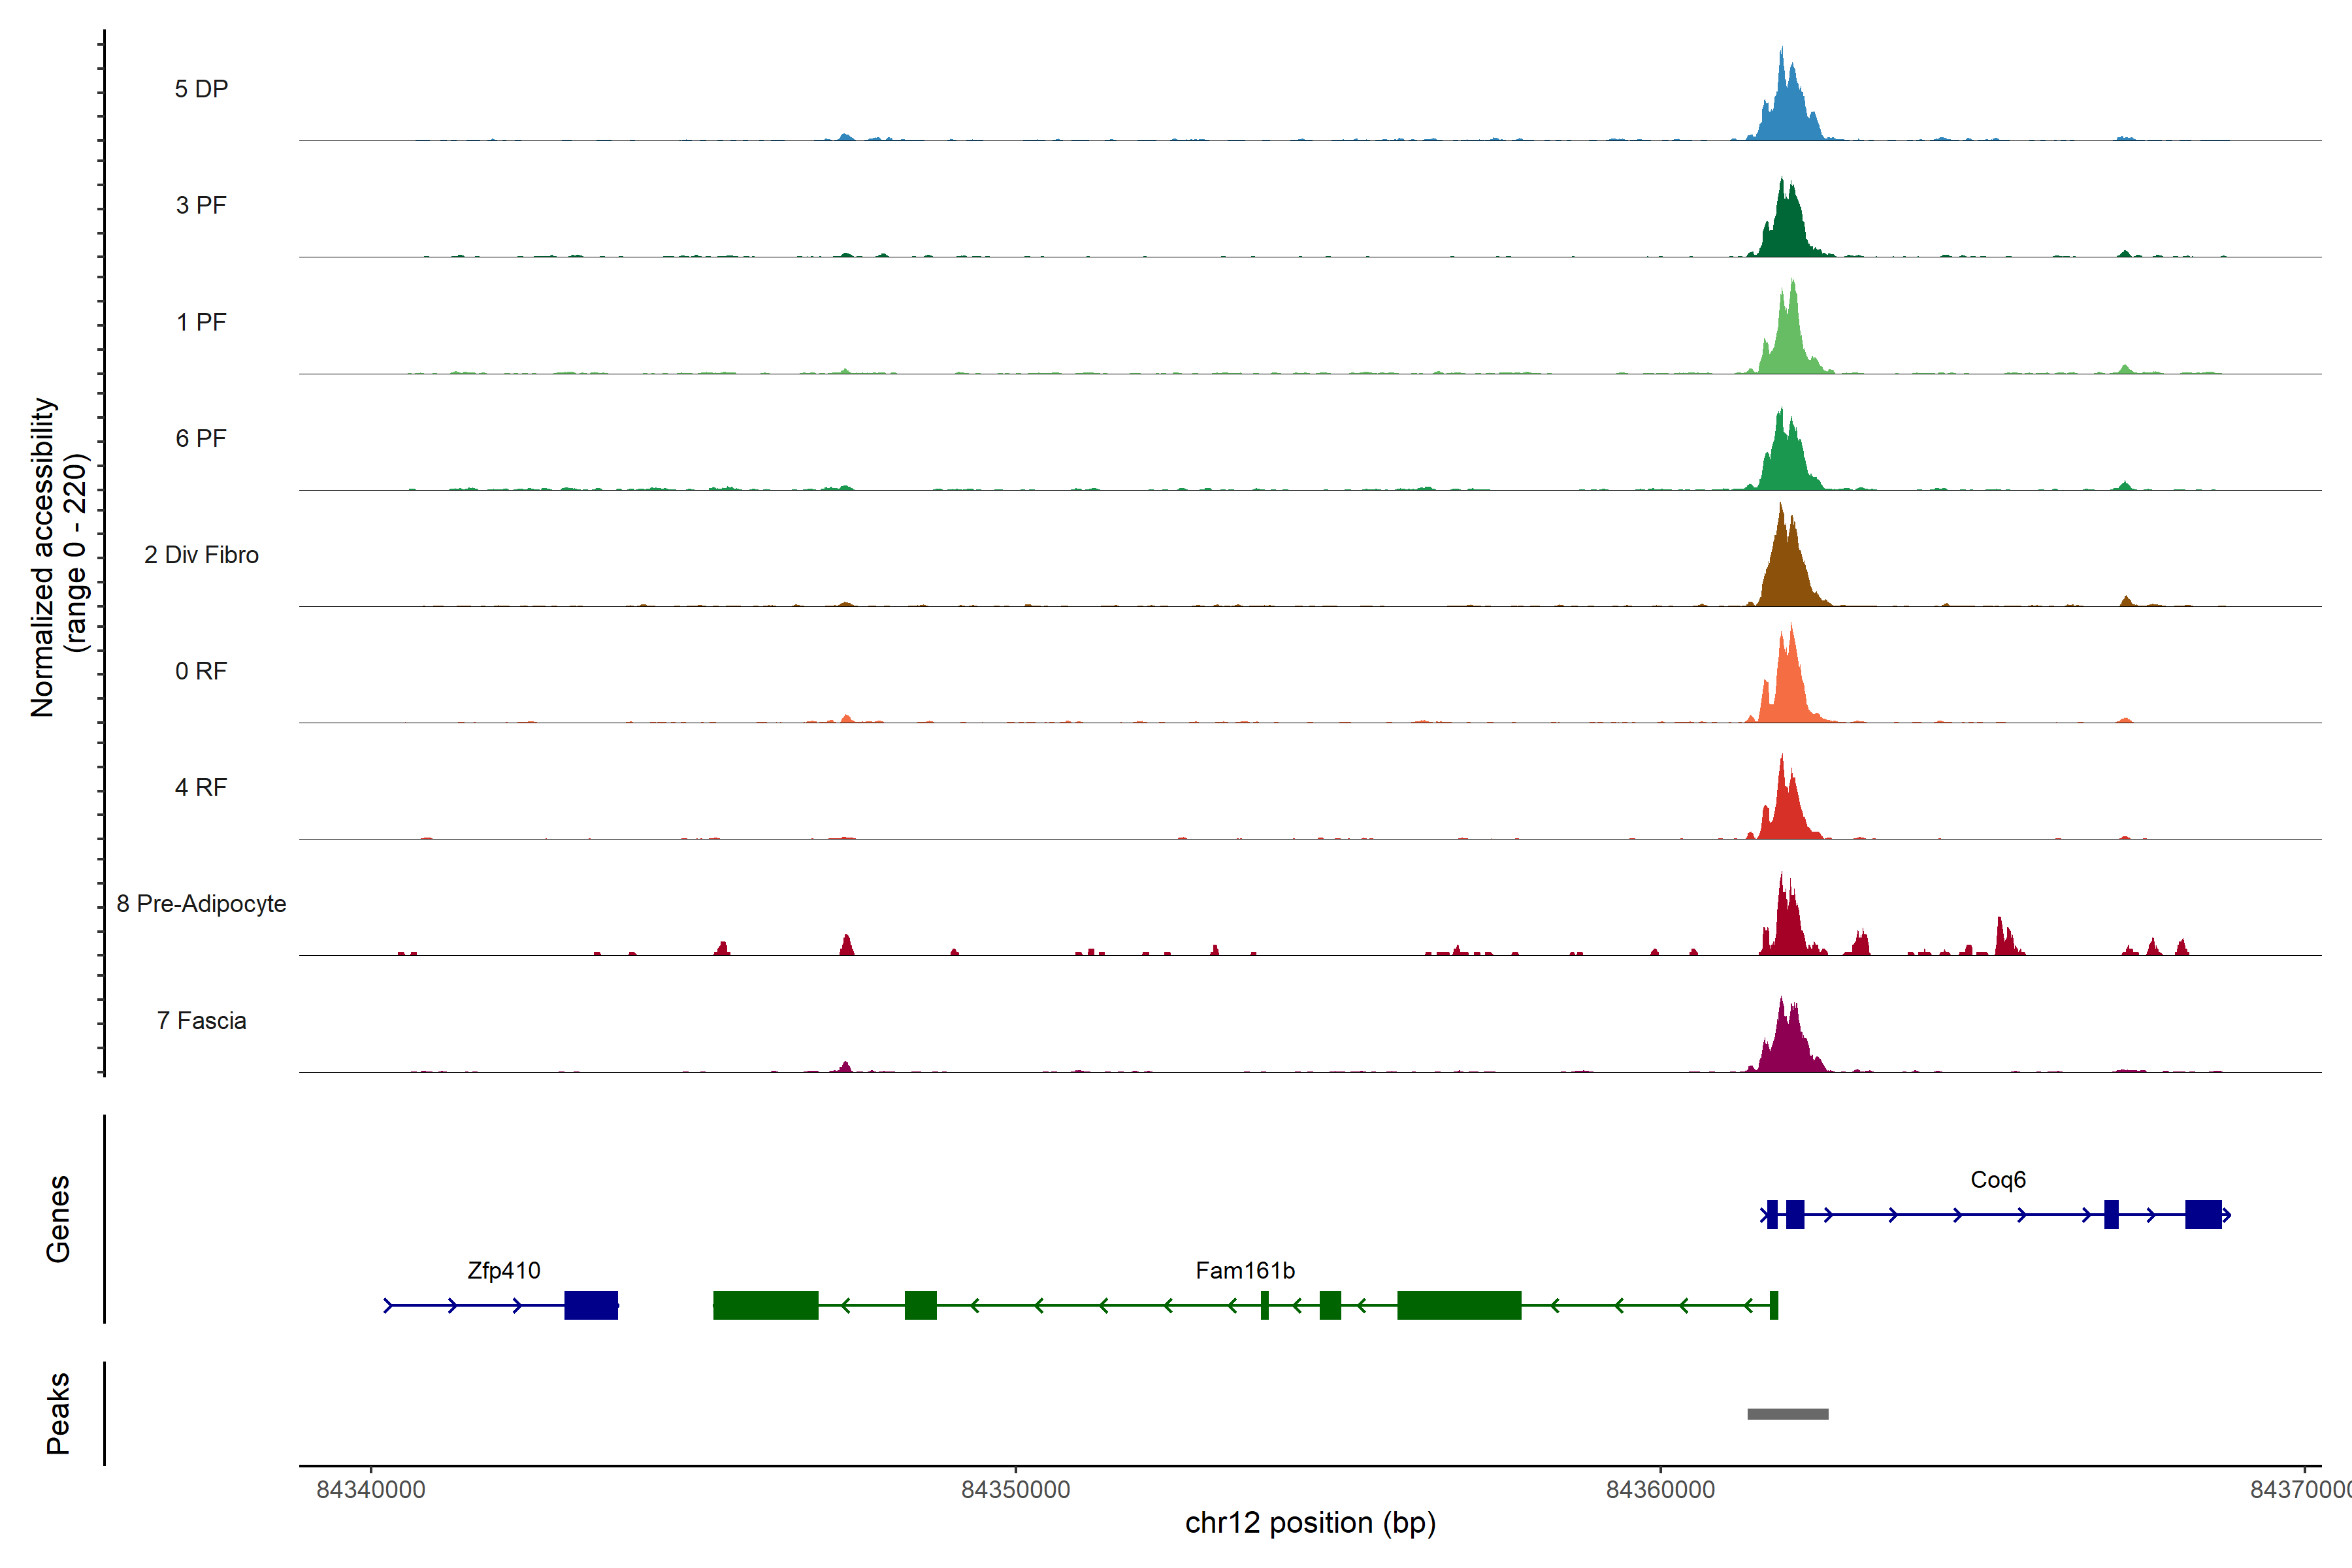Click the 8 Pre-Adipocyte track label
This screenshot has width=2352, height=1568.
201,903
